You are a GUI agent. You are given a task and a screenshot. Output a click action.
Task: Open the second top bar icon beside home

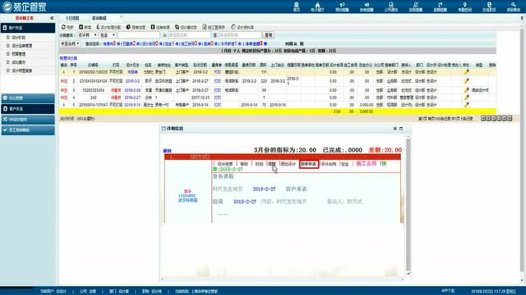(x=317, y=7)
